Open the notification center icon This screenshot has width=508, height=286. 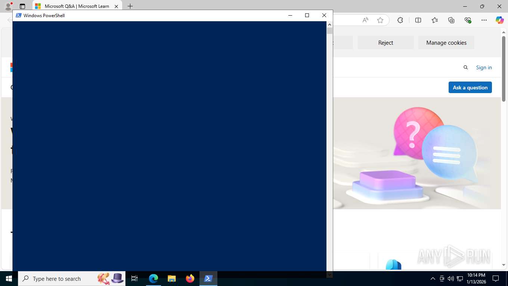(x=496, y=279)
